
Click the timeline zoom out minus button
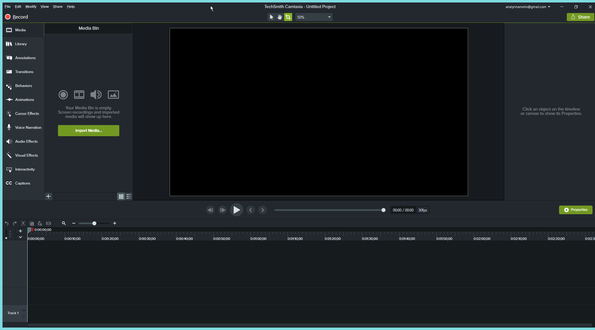coord(74,224)
